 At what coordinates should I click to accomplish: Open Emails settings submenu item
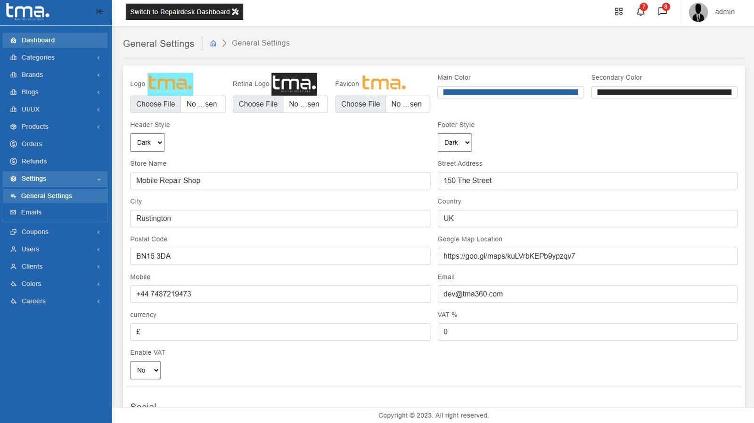click(31, 212)
